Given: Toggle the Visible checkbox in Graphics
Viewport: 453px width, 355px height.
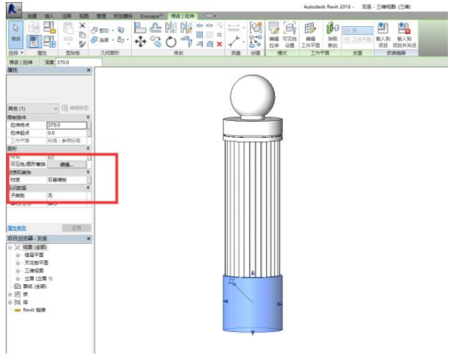Looking at the screenshot, I should [x=51, y=156].
